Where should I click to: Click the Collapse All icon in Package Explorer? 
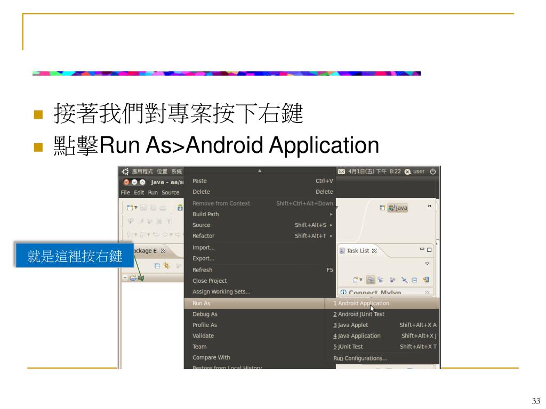pyautogui.click(x=157, y=266)
